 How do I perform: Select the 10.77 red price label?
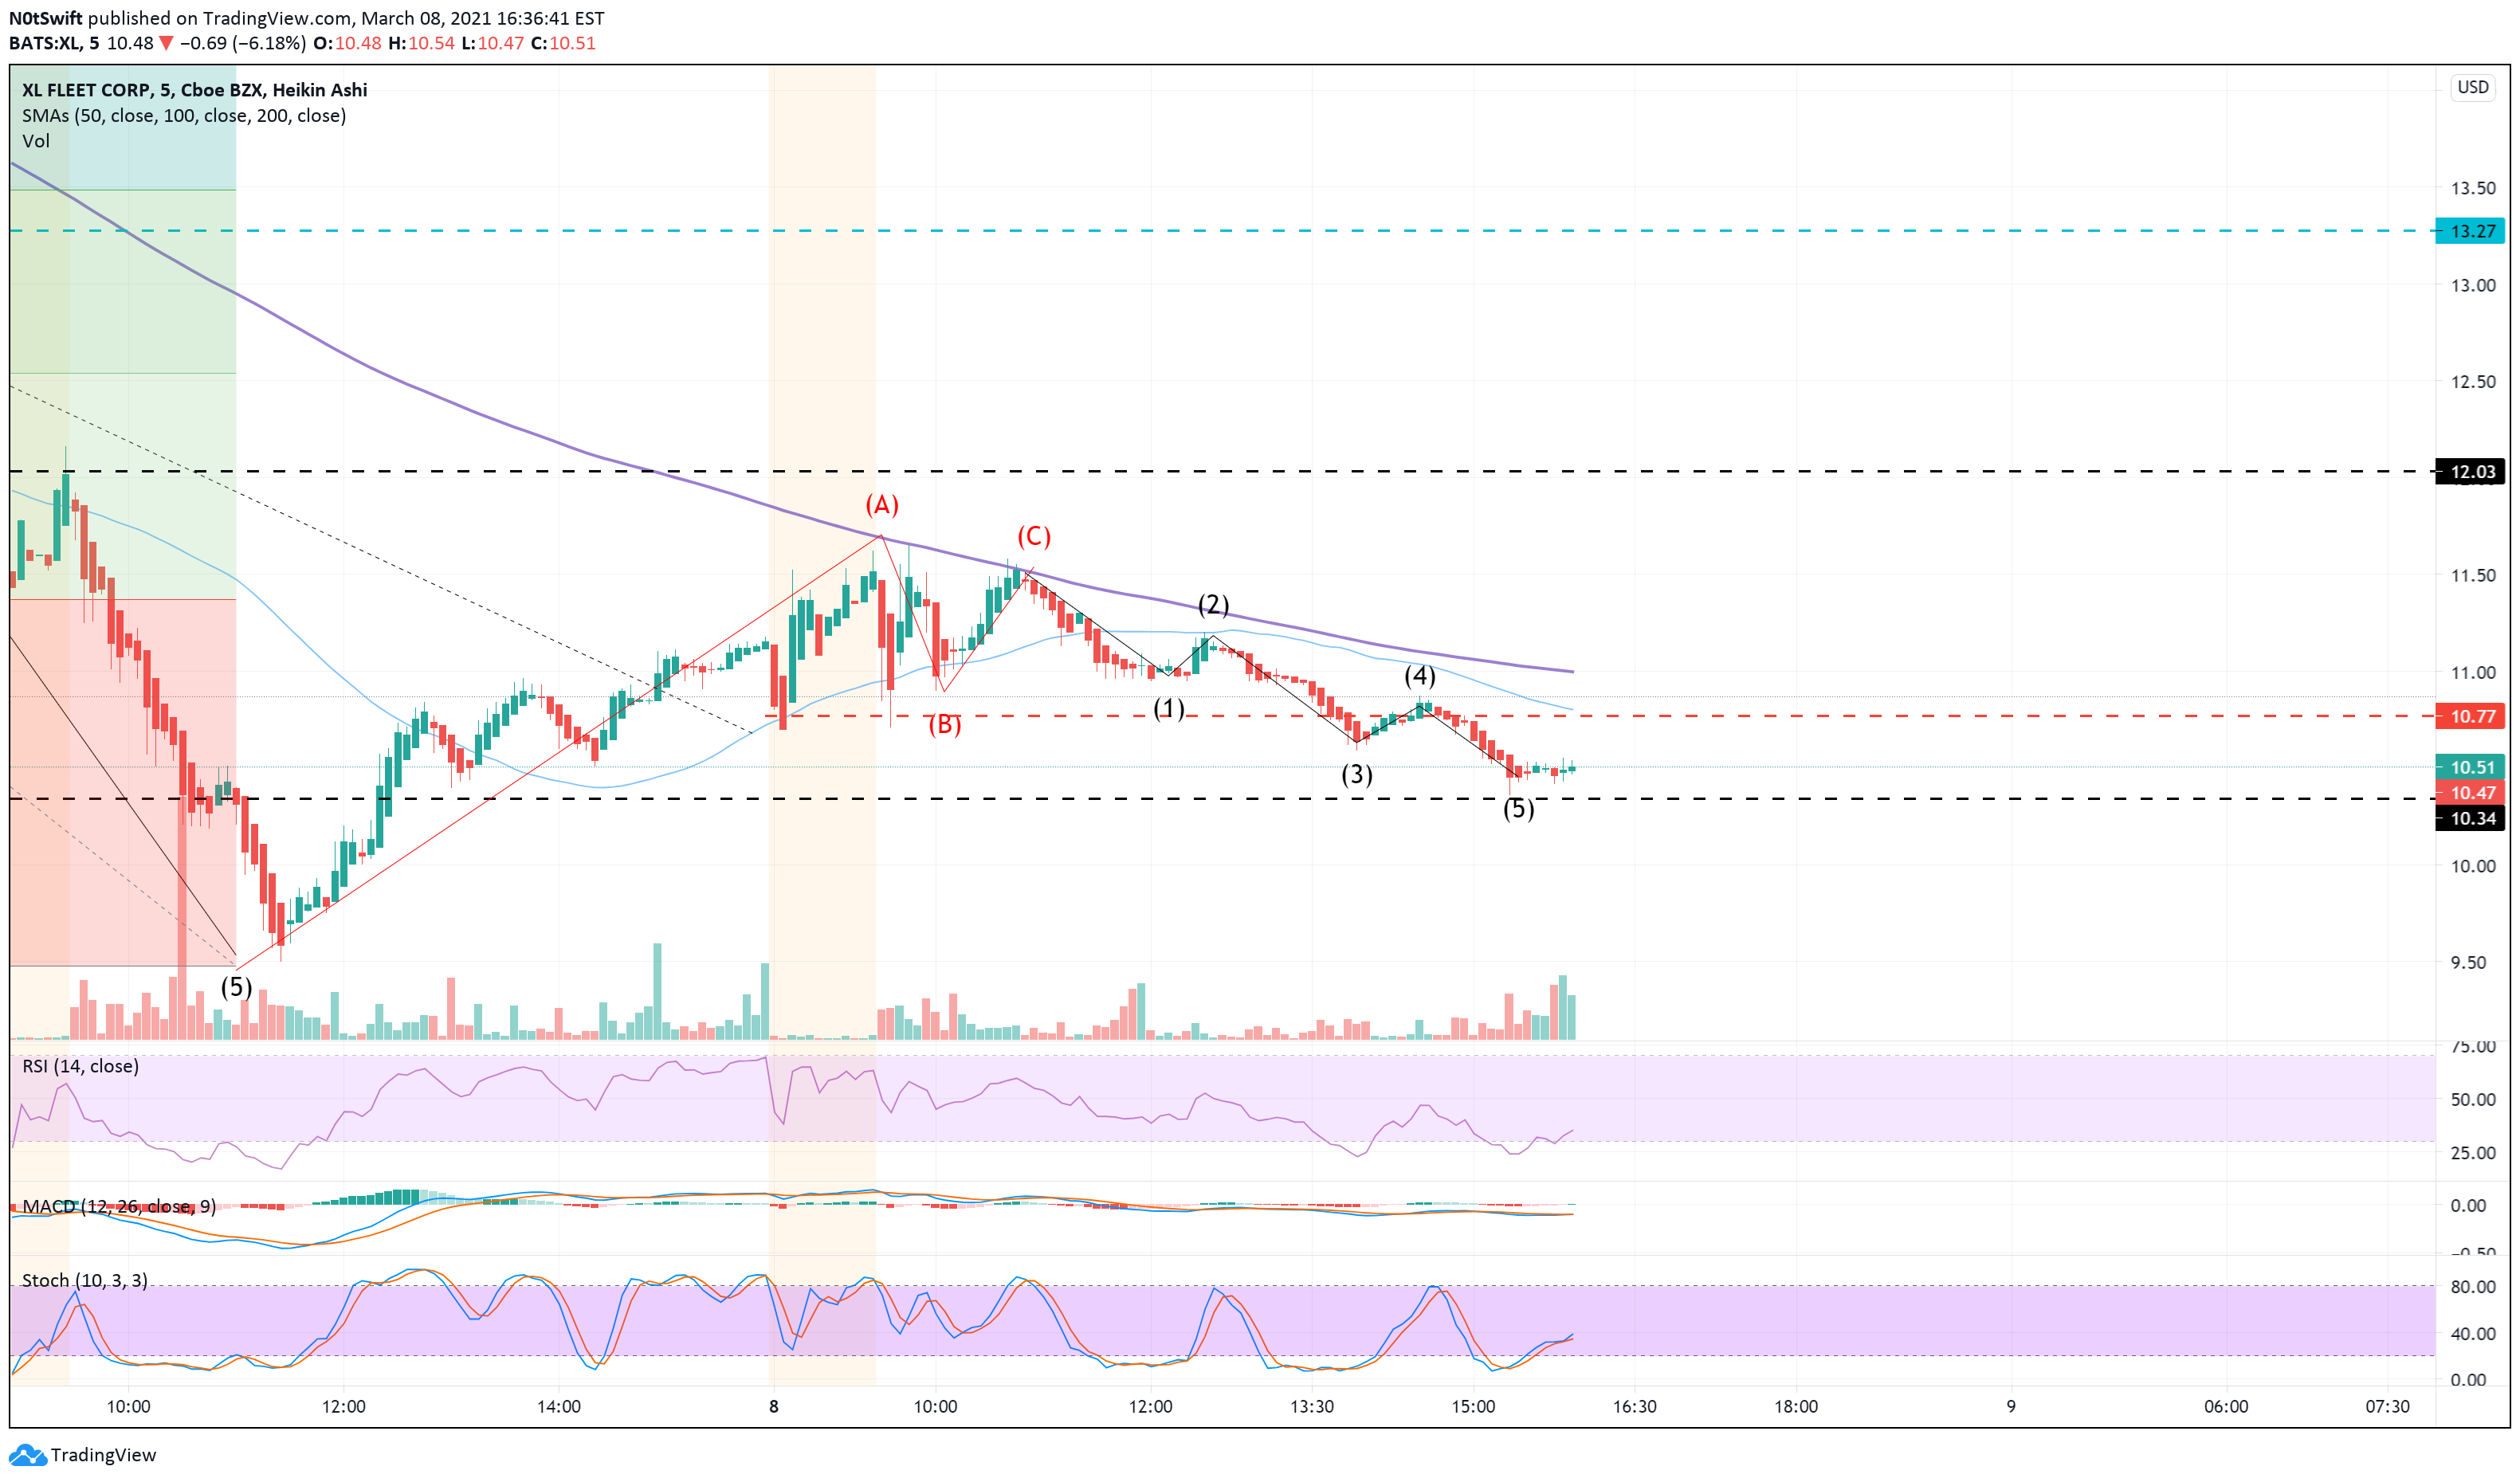pos(2471,716)
